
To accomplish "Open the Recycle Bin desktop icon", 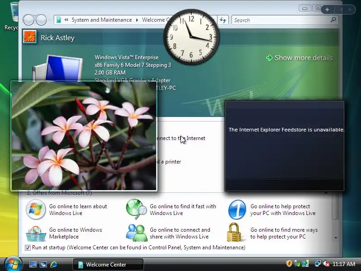I will click(x=12, y=17).
